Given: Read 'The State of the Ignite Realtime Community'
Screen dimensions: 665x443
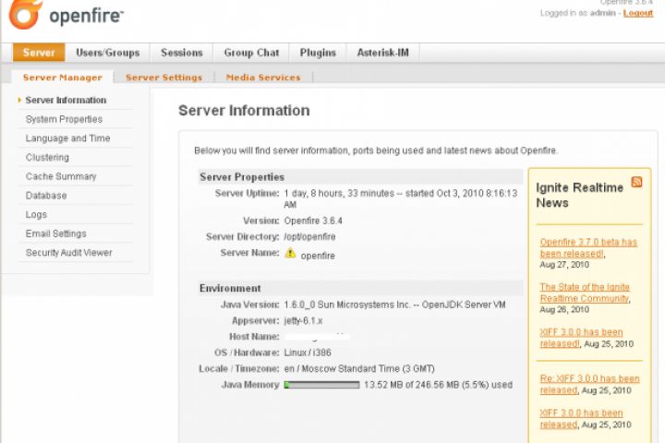Looking at the screenshot, I should click(x=585, y=293).
